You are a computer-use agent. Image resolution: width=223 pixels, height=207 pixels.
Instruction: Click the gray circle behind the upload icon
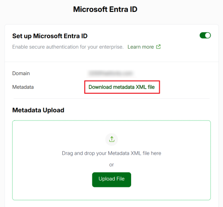pyautogui.click(x=111, y=139)
